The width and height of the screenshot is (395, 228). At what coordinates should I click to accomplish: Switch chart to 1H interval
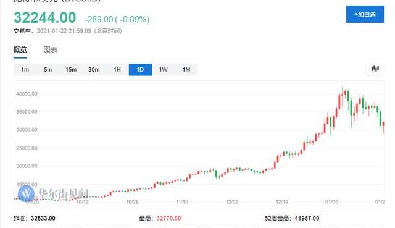coord(117,70)
